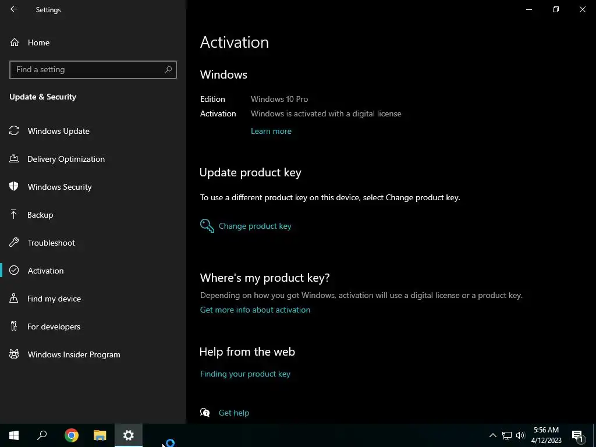
Task: Click the Settings gear in taskbar
Action: pyautogui.click(x=129, y=435)
